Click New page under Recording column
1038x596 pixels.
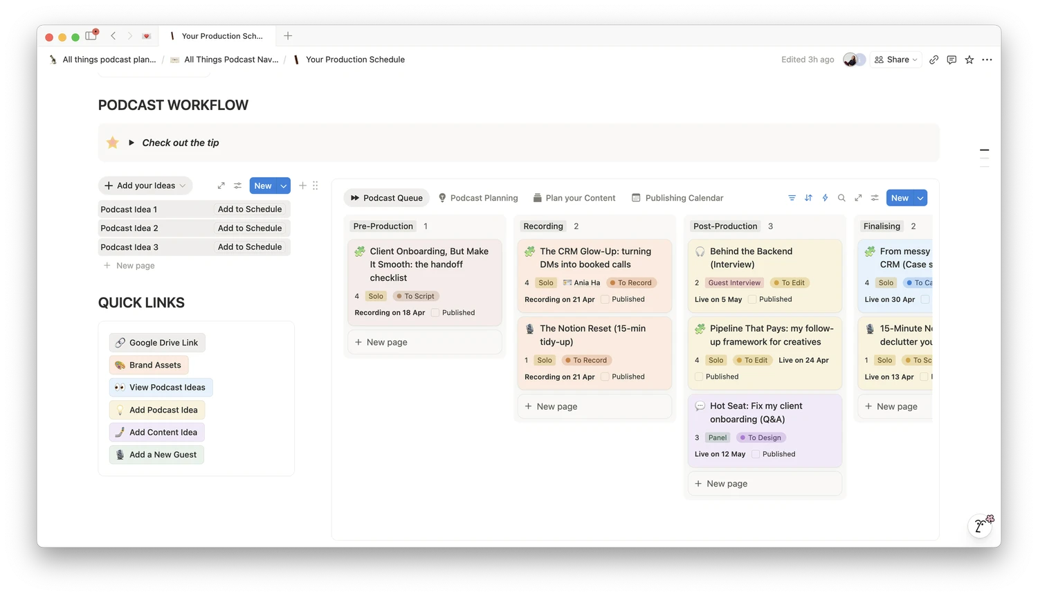coord(595,406)
